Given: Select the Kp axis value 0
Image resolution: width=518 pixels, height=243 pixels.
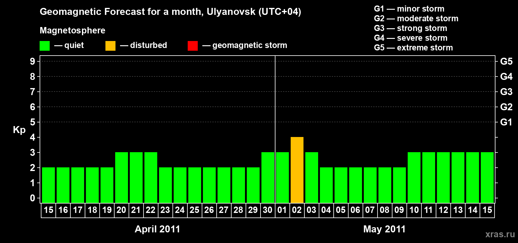Looking at the screenshot, I should (x=33, y=198).
